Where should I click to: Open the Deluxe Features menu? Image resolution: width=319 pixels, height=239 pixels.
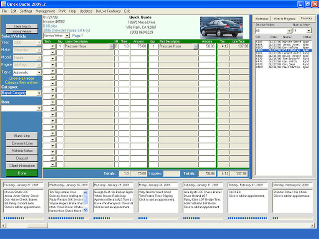(108, 11)
